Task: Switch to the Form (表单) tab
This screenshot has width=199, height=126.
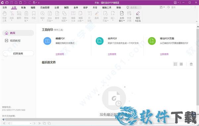Action: pyautogui.click(x=76, y=8)
